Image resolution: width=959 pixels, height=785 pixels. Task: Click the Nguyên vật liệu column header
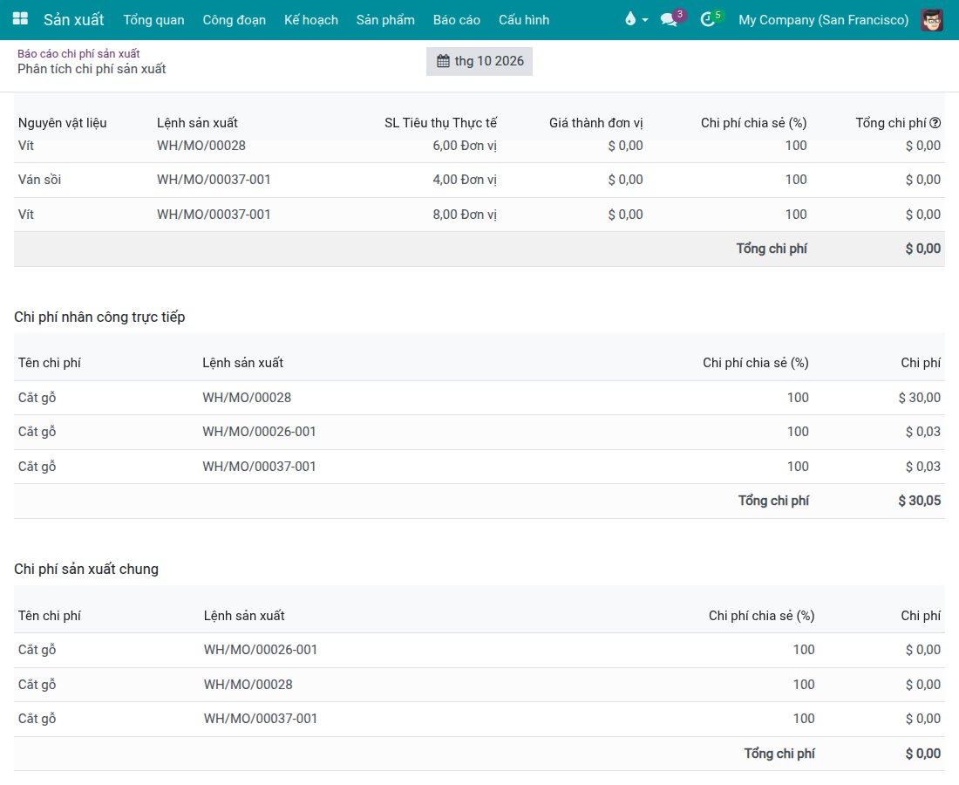coord(63,123)
